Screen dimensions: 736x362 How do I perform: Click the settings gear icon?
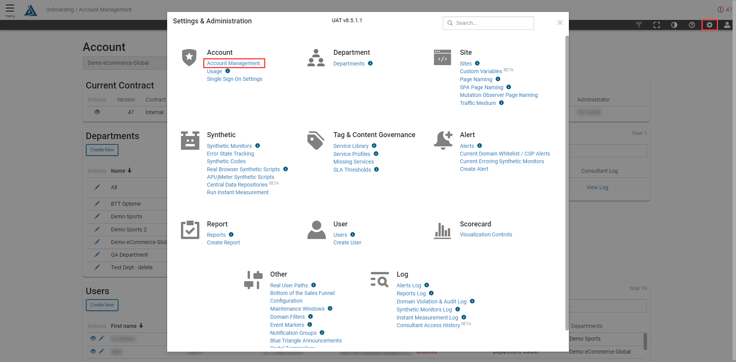click(710, 25)
